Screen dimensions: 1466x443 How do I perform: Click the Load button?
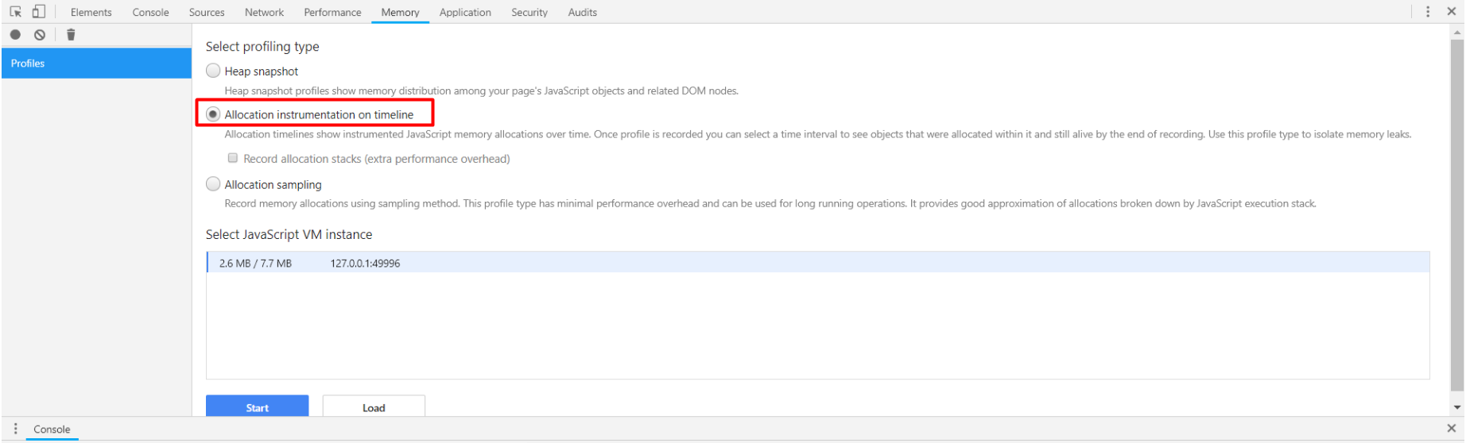tap(374, 407)
